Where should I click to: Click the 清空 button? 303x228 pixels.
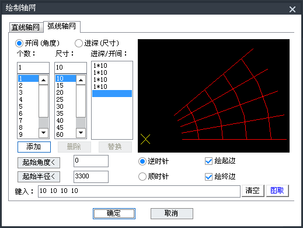(x=253, y=191)
